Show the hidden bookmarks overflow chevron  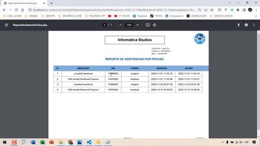click(x=256, y=16)
